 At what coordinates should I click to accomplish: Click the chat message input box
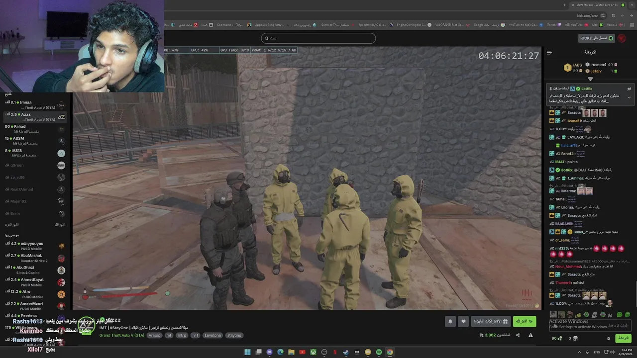(x=590, y=326)
